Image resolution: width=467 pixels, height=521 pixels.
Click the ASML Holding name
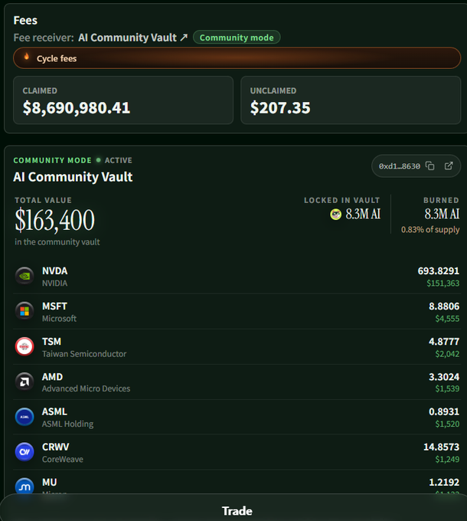click(x=67, y=424)
